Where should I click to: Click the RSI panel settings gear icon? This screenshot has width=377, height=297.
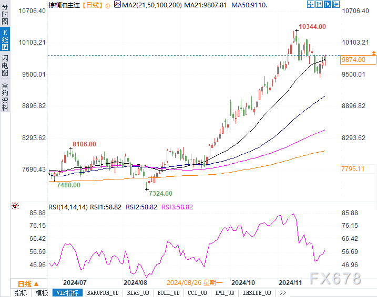15,206
